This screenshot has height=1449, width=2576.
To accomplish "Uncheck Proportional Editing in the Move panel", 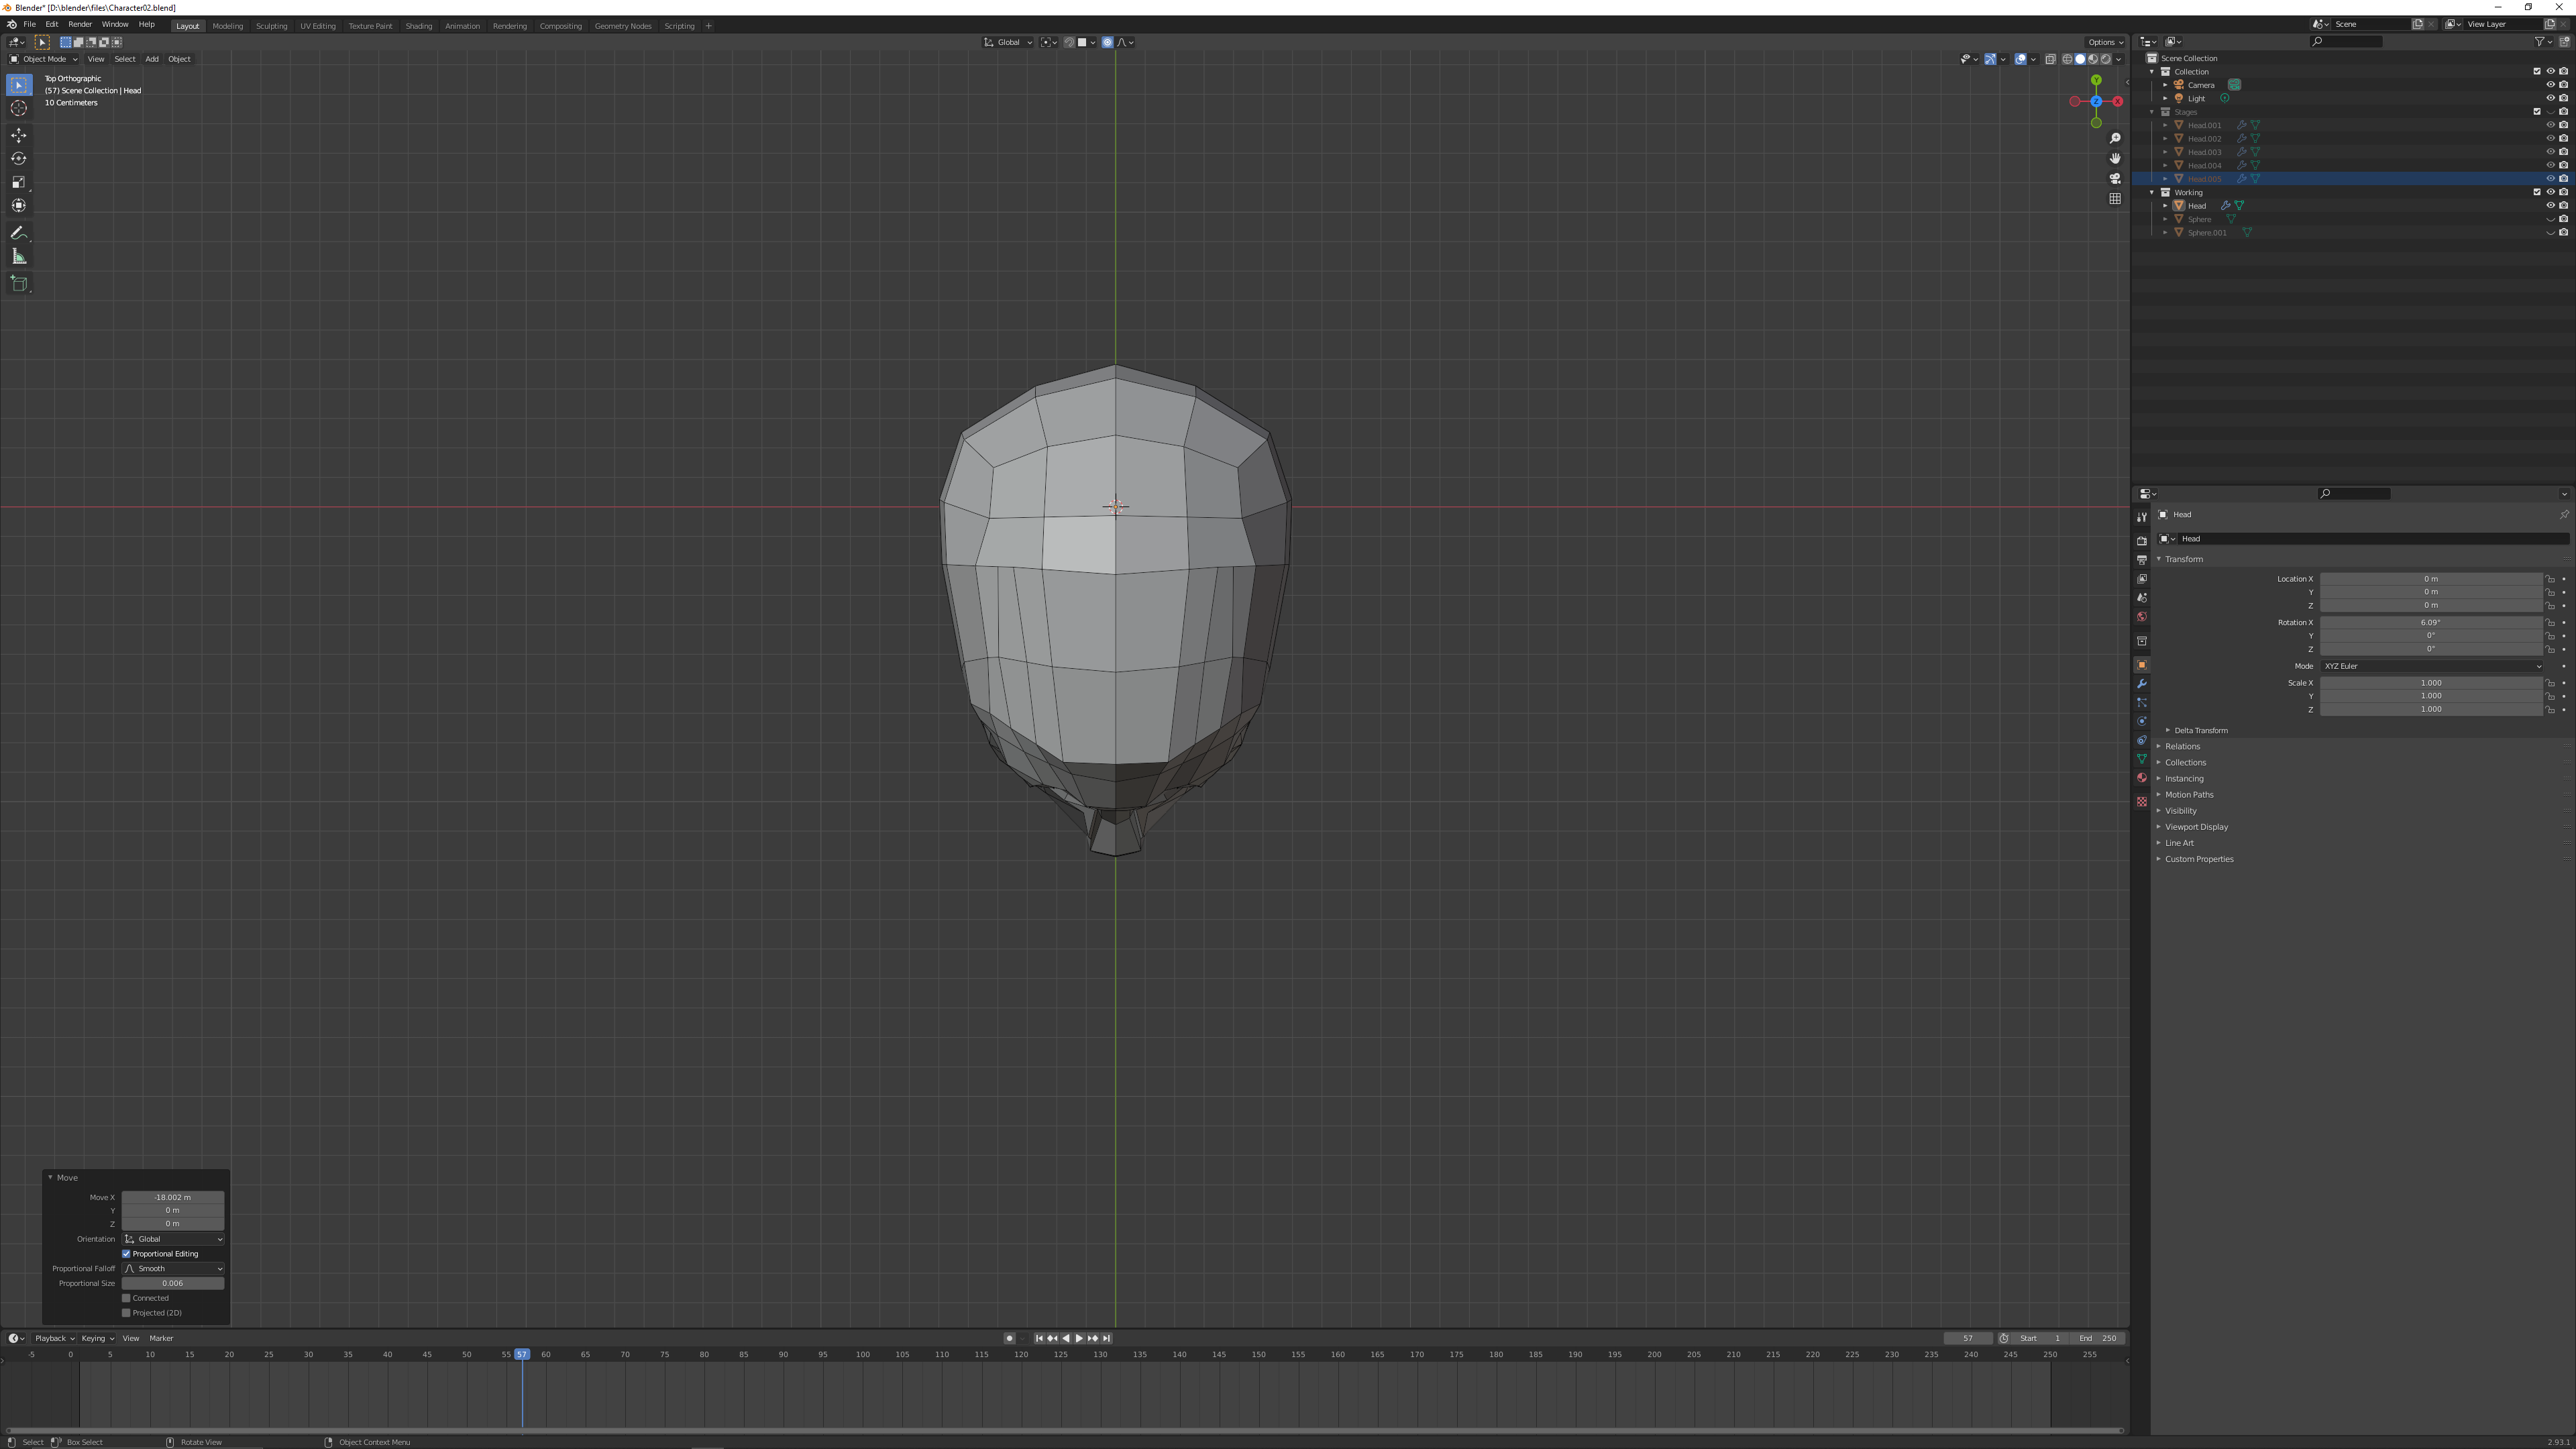I will (x=126, y=1254).
